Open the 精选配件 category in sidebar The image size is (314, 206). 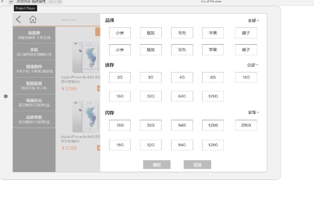click(34, 69)
